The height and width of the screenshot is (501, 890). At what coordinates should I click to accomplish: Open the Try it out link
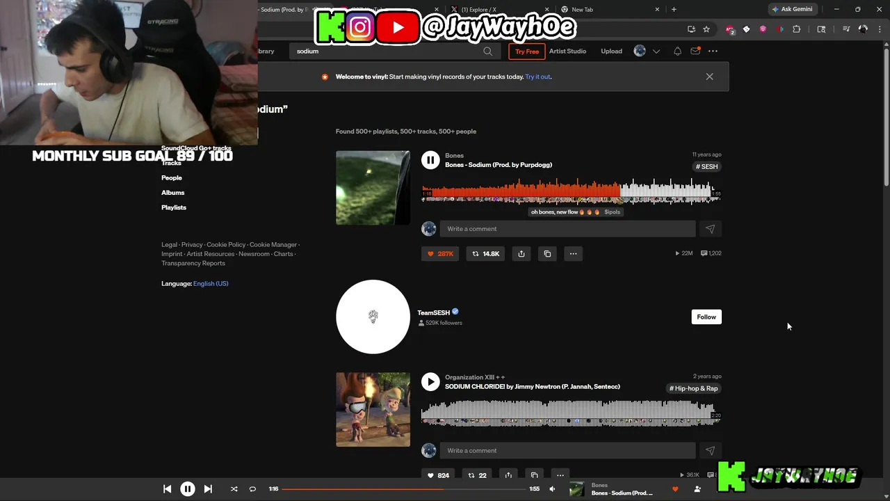click(x=538, y=77)
